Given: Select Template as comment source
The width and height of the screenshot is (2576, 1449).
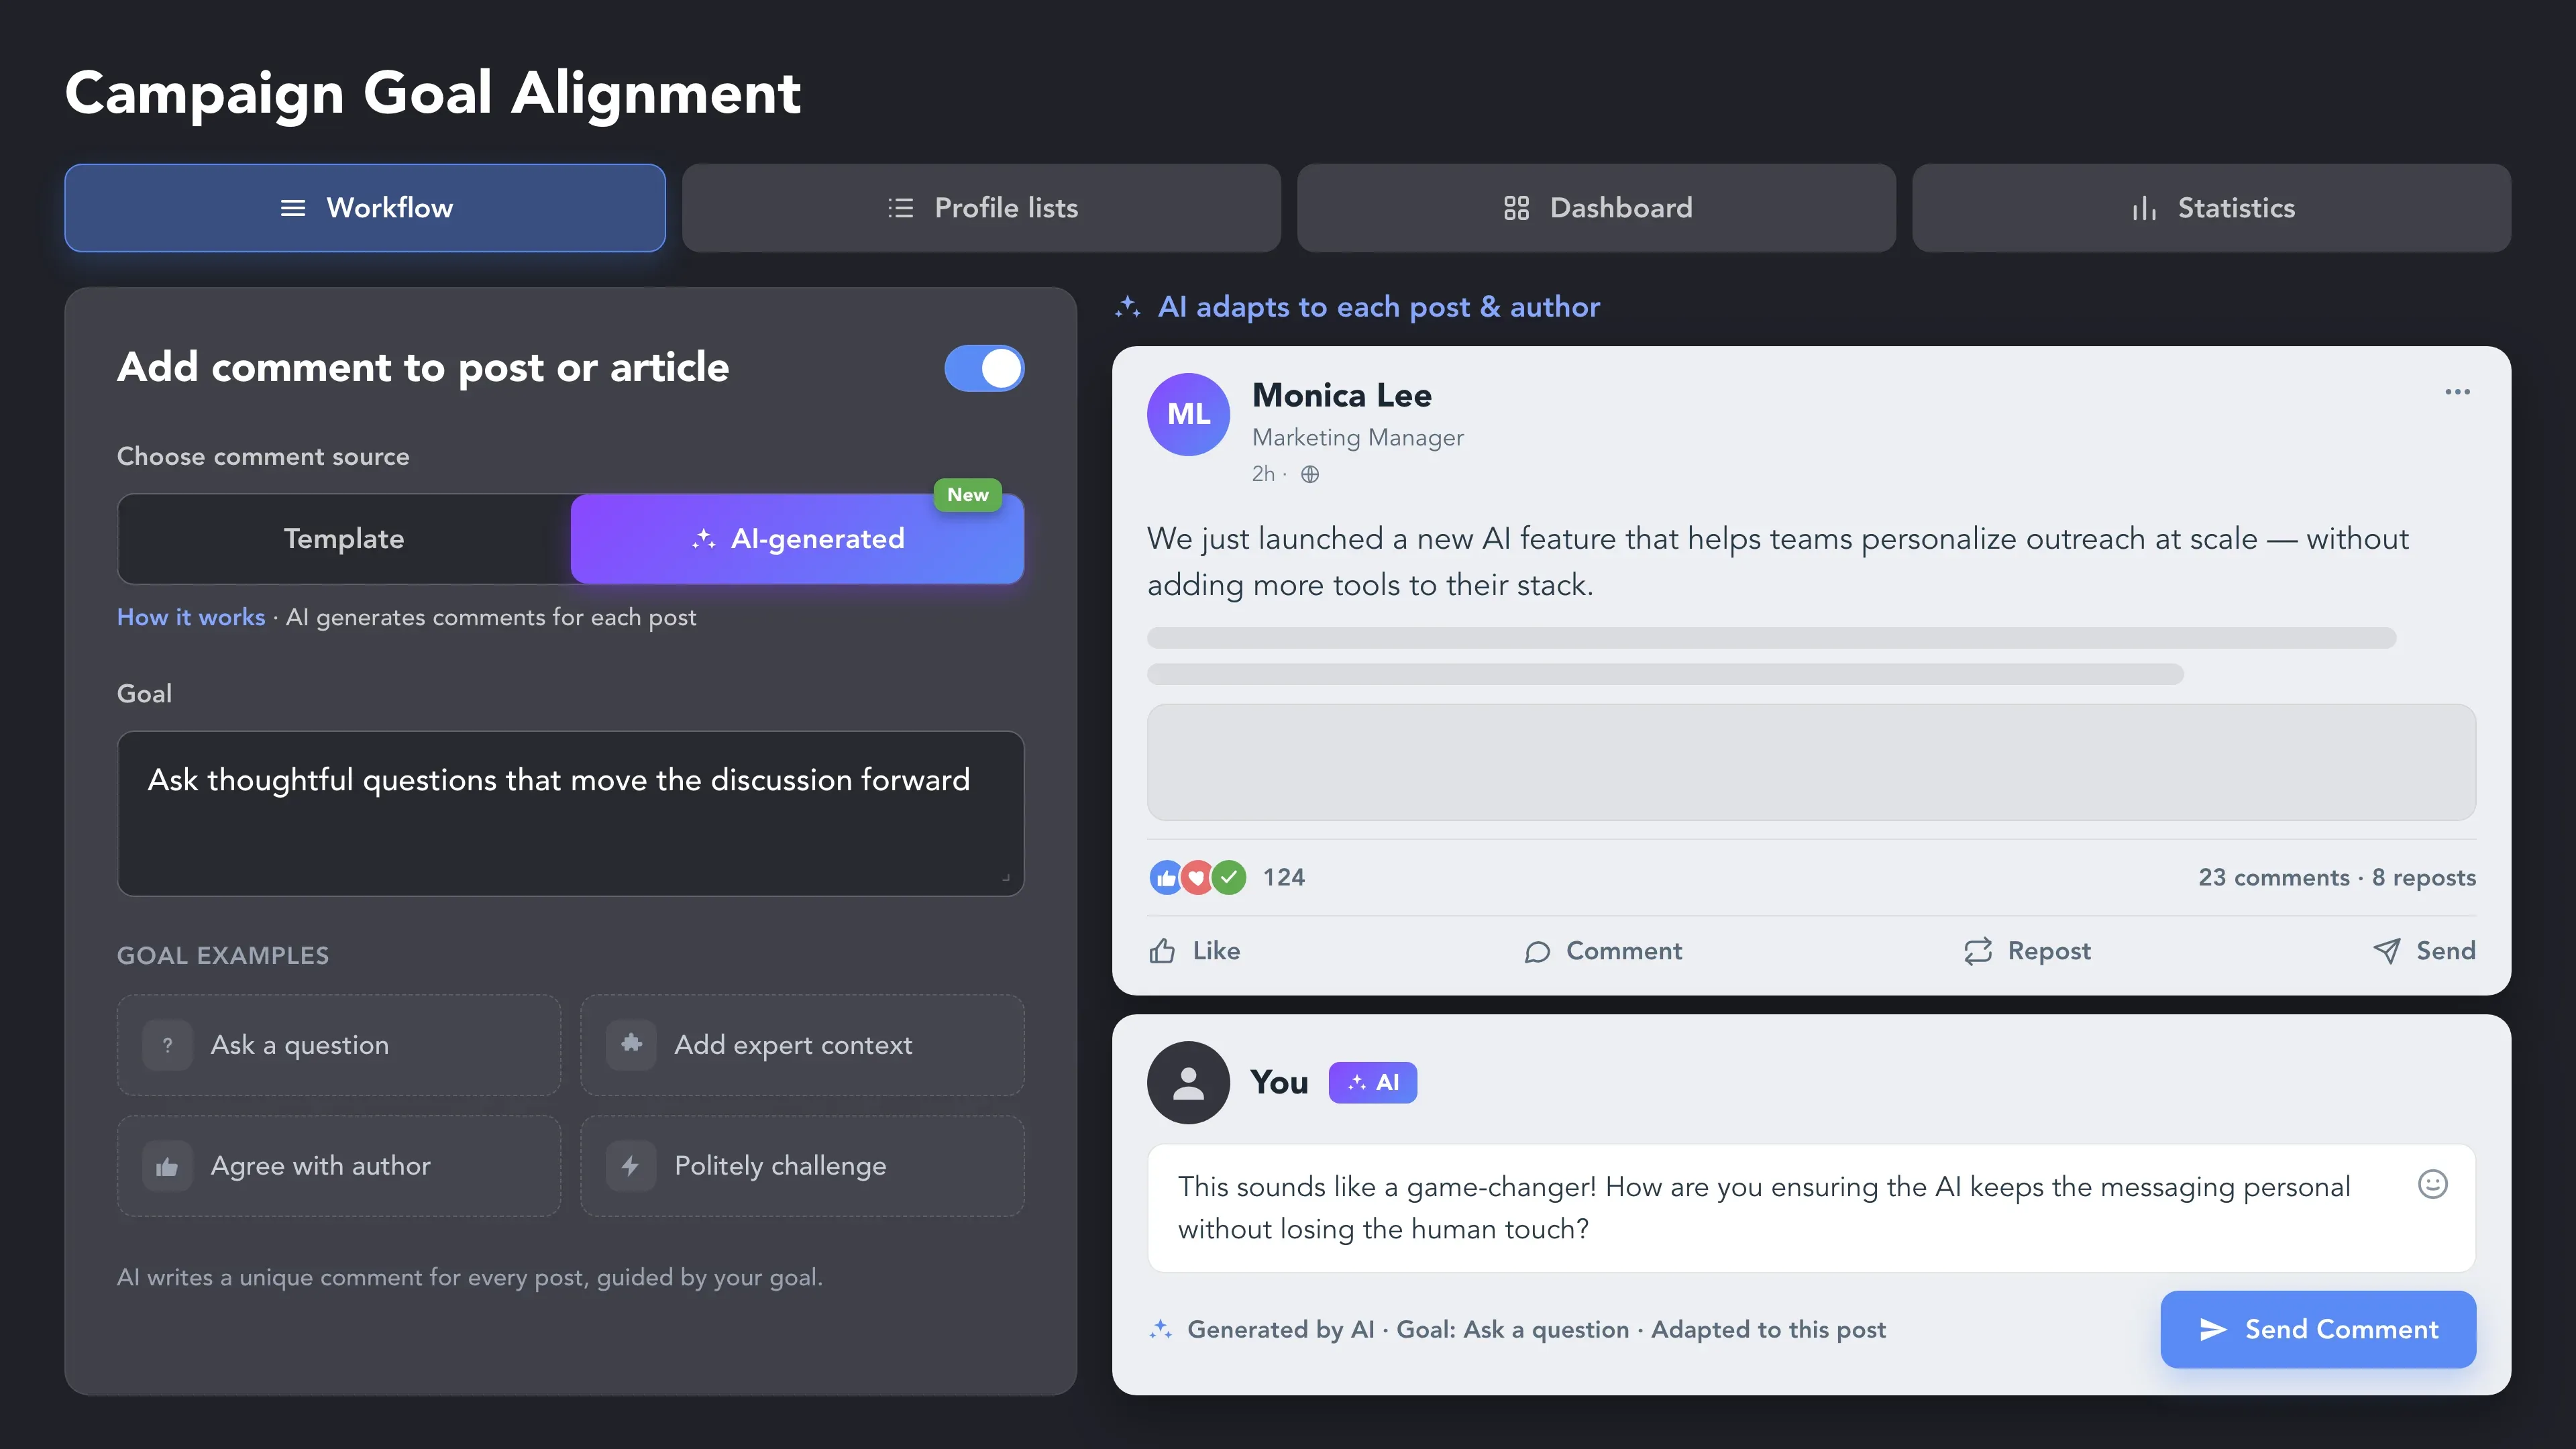Looking at the screenshot, I should point(344,539).
